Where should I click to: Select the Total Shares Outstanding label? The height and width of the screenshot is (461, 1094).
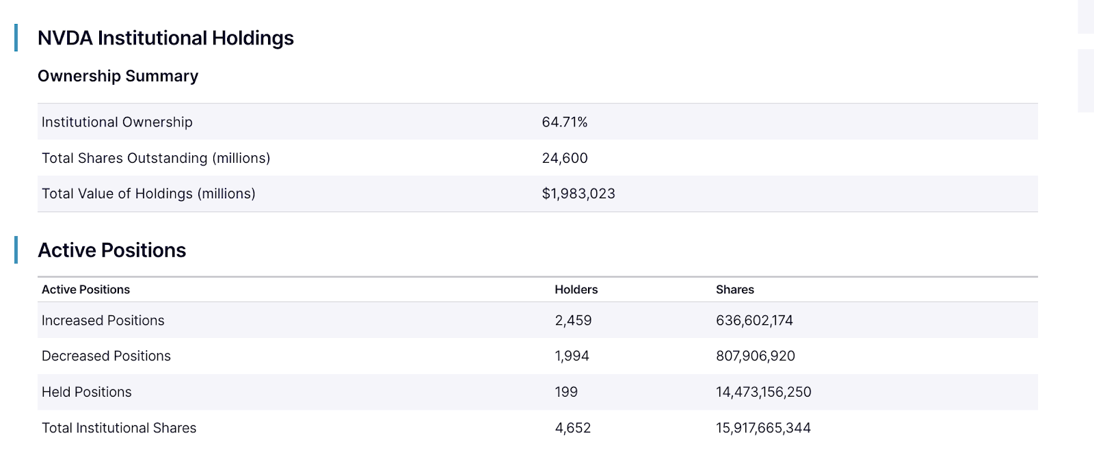(x=156, y=158)
